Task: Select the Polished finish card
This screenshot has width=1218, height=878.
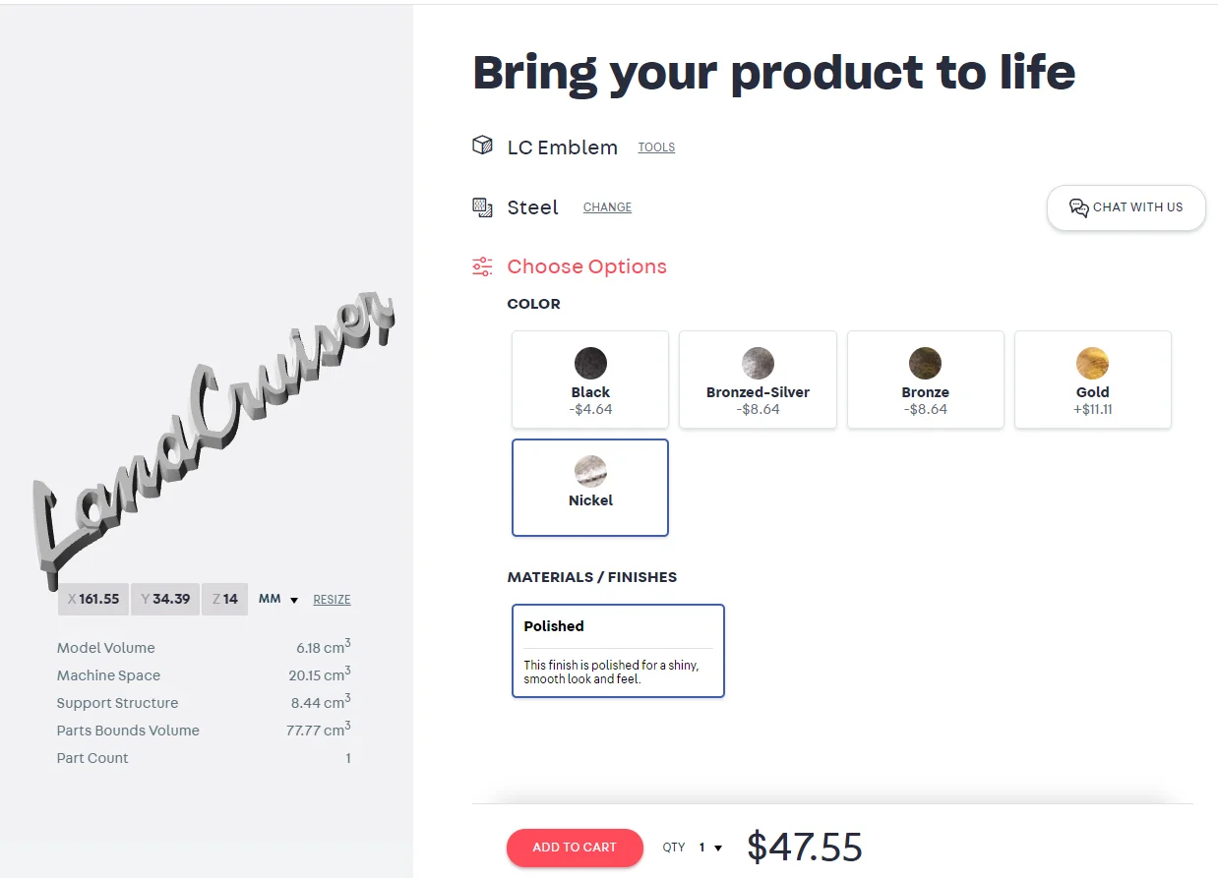Action: [618, 651]
